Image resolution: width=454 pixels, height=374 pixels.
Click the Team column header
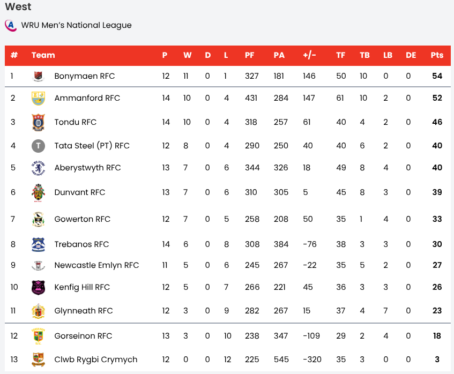tap(43, 55)
